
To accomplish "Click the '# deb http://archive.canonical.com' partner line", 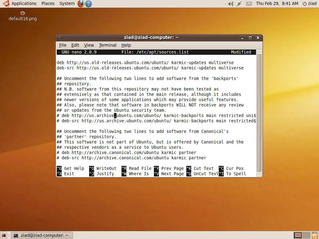I will coord(126,152).
